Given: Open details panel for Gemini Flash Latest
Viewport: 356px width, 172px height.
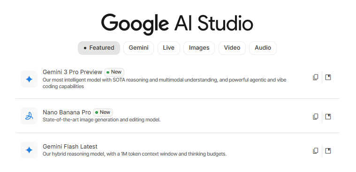Looking at the screenshot, I should click(328, 151).
